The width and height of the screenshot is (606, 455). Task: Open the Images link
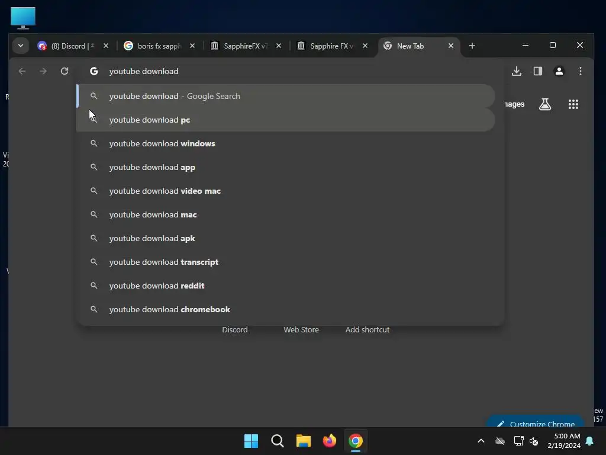click(514, 104)
